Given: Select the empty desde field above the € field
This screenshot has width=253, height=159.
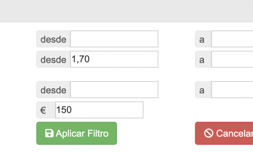Looking at the screenshot, I should point(114,90).
